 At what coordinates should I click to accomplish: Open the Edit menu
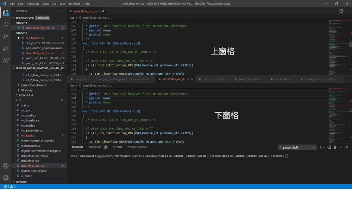[x=20, y=4]
